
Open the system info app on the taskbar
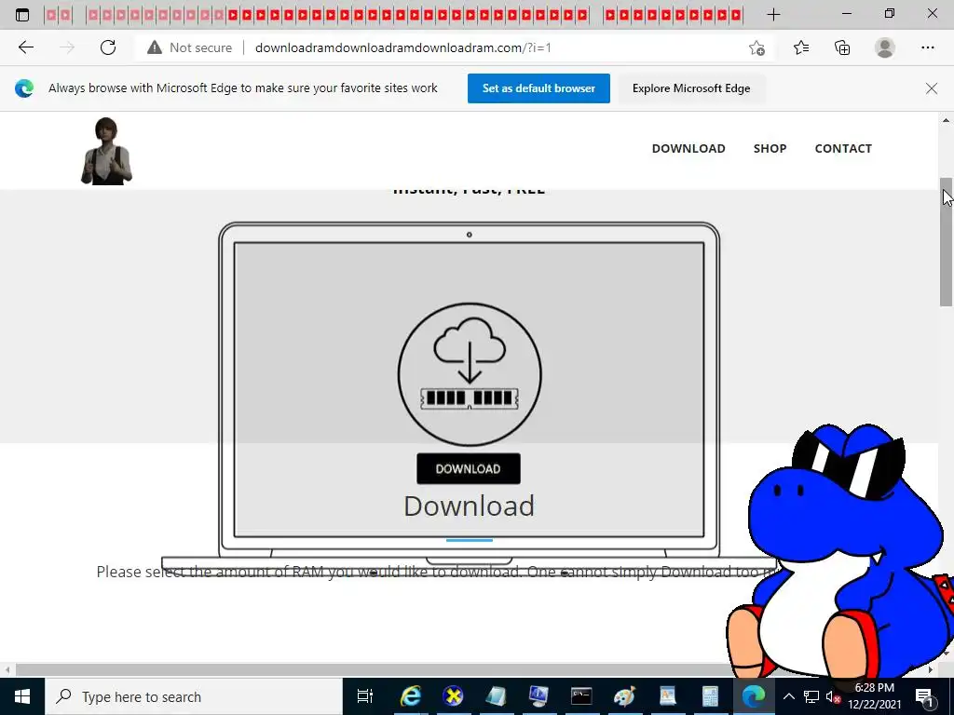(538, 696)
